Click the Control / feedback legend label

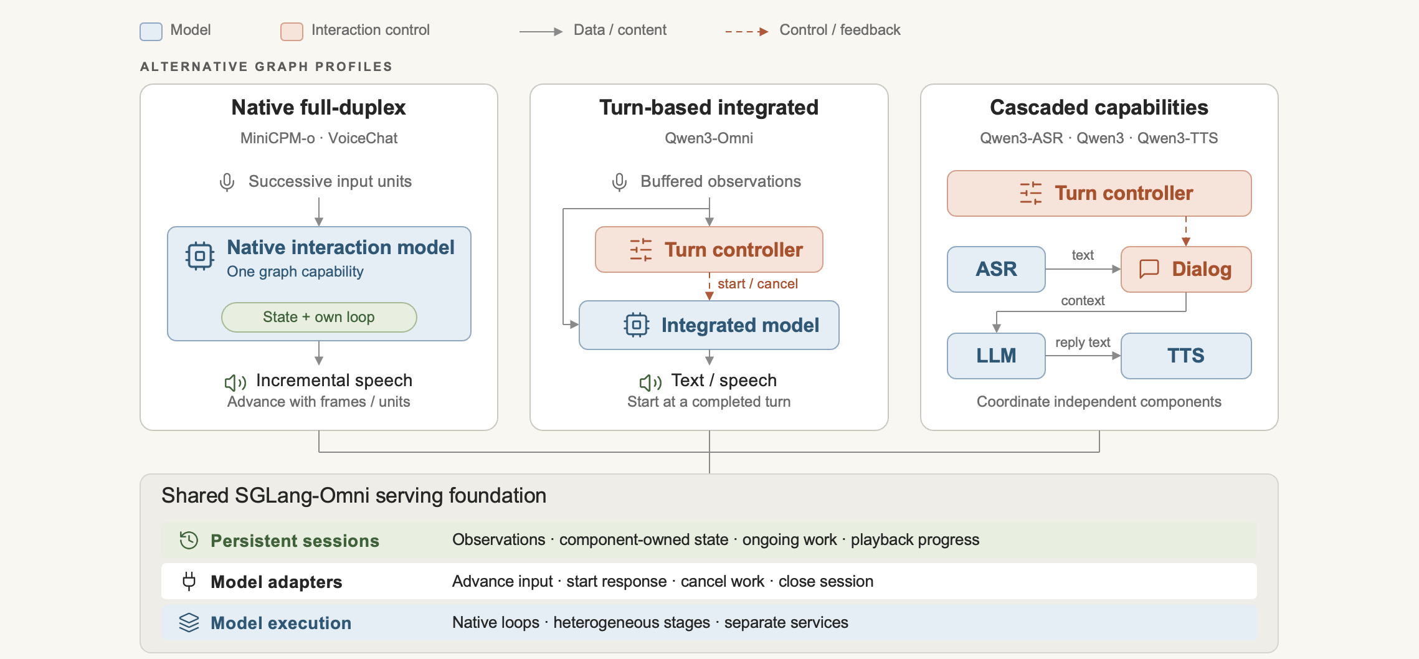[840, 30]
